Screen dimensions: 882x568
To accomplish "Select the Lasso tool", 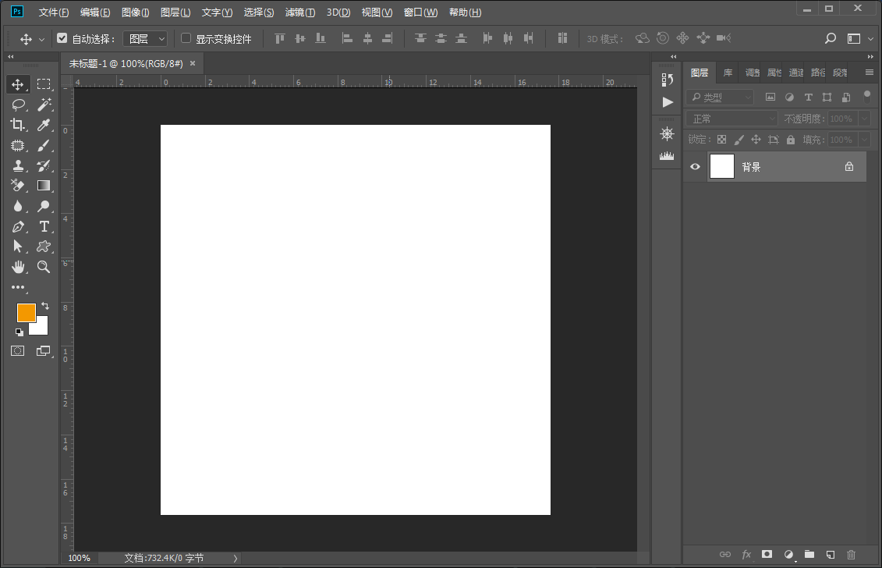I will click(18, 105).
